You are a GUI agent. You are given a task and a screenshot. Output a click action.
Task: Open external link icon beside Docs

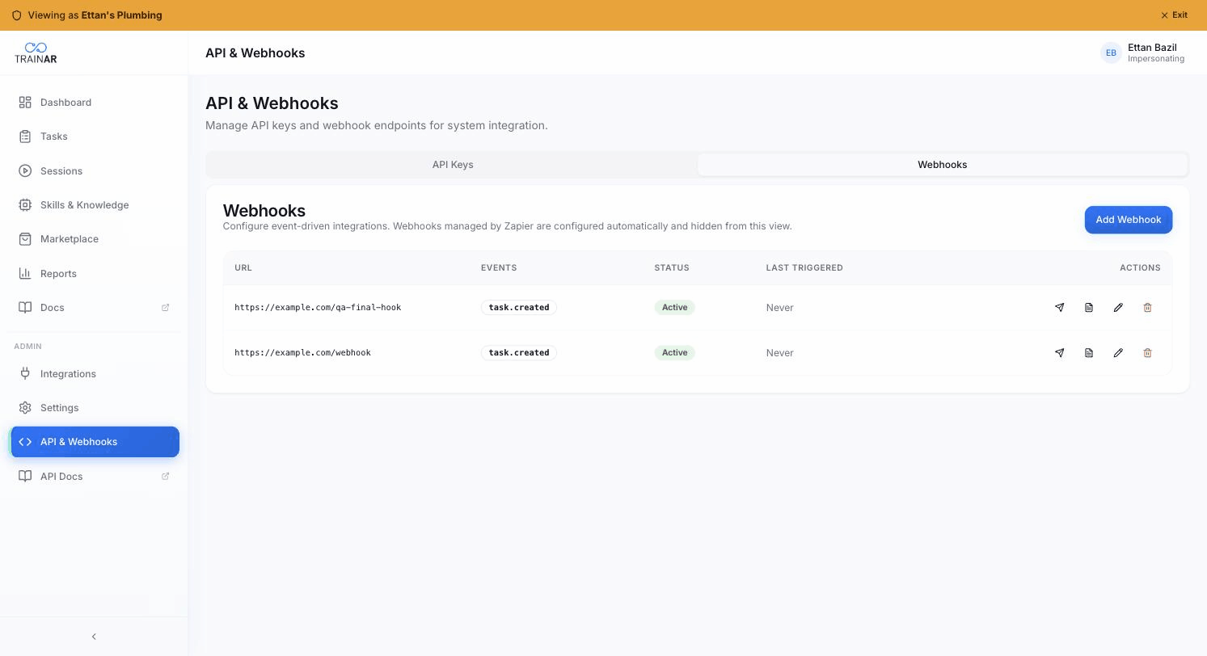(165, 307)
